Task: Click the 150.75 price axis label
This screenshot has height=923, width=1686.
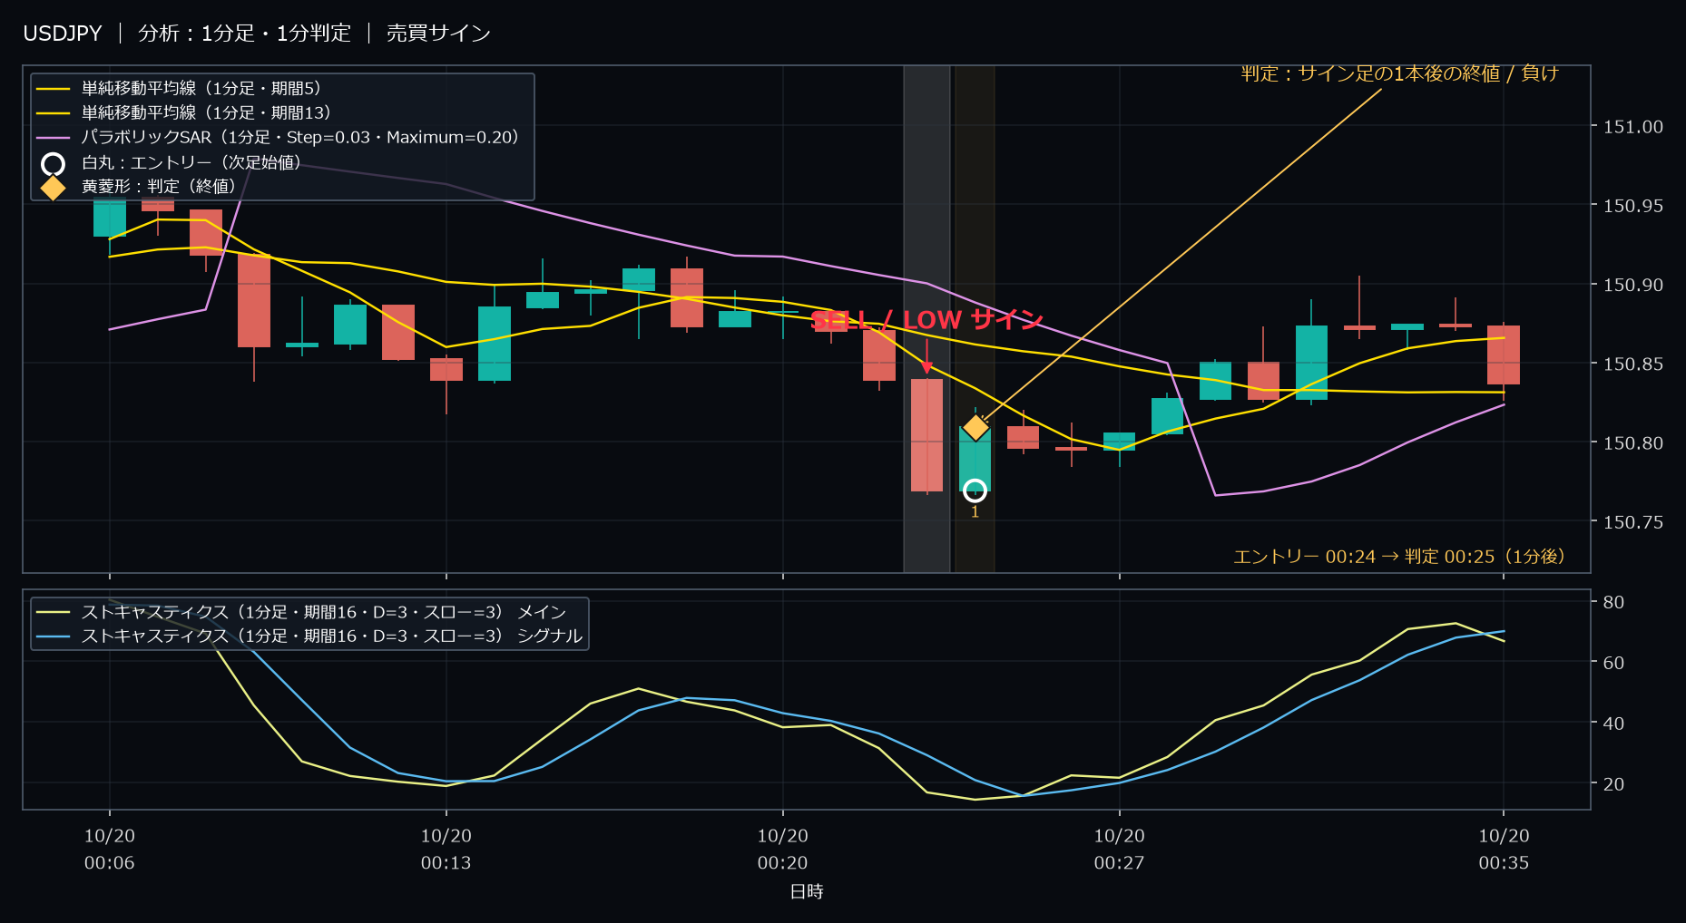Action: [1633, 521]
